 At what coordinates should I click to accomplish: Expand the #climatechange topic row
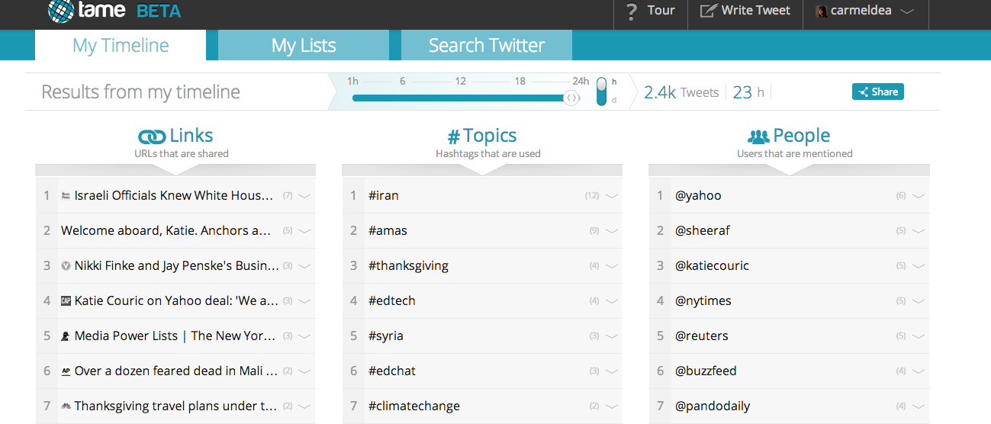[611, 406]
